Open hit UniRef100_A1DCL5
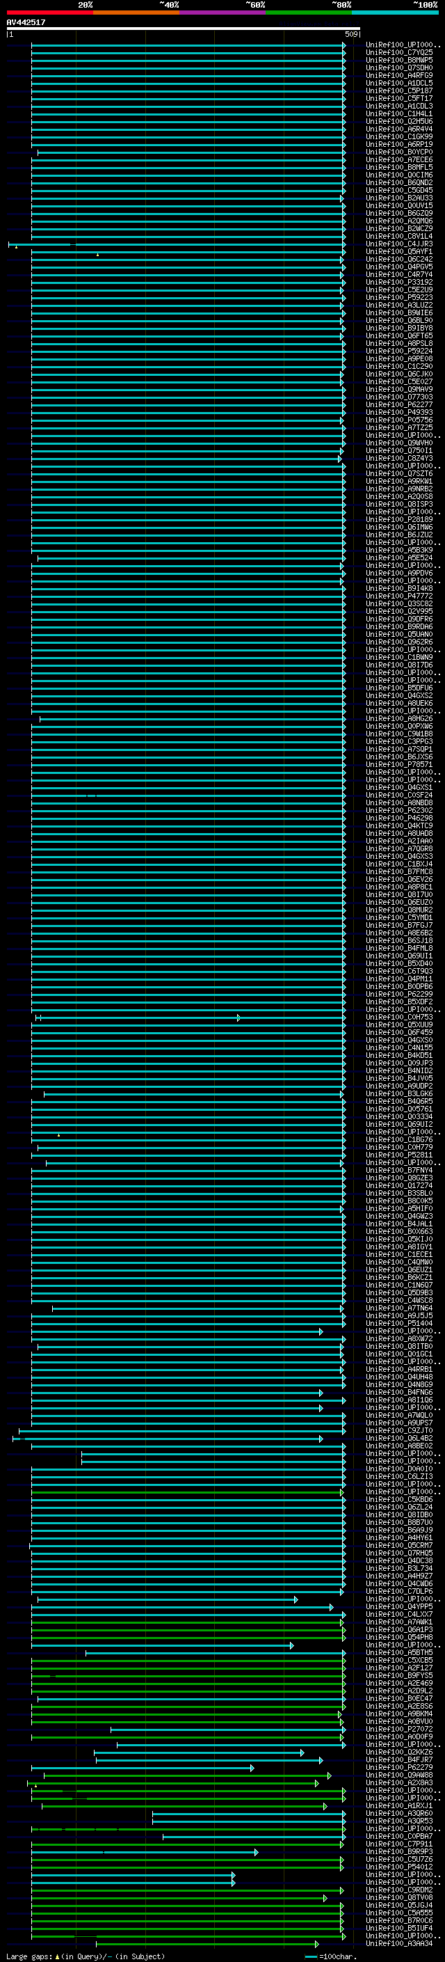The width and height of the screenshot is (445, 1962). click(x=399, y=83)
